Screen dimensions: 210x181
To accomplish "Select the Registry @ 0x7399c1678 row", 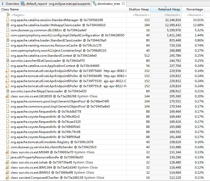I will 102,142.
